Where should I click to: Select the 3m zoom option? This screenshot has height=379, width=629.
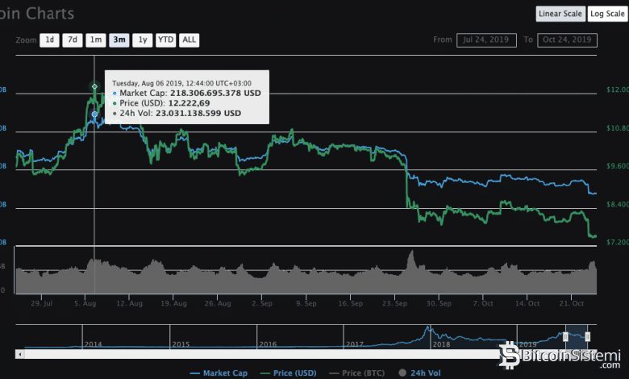(119, 40)
